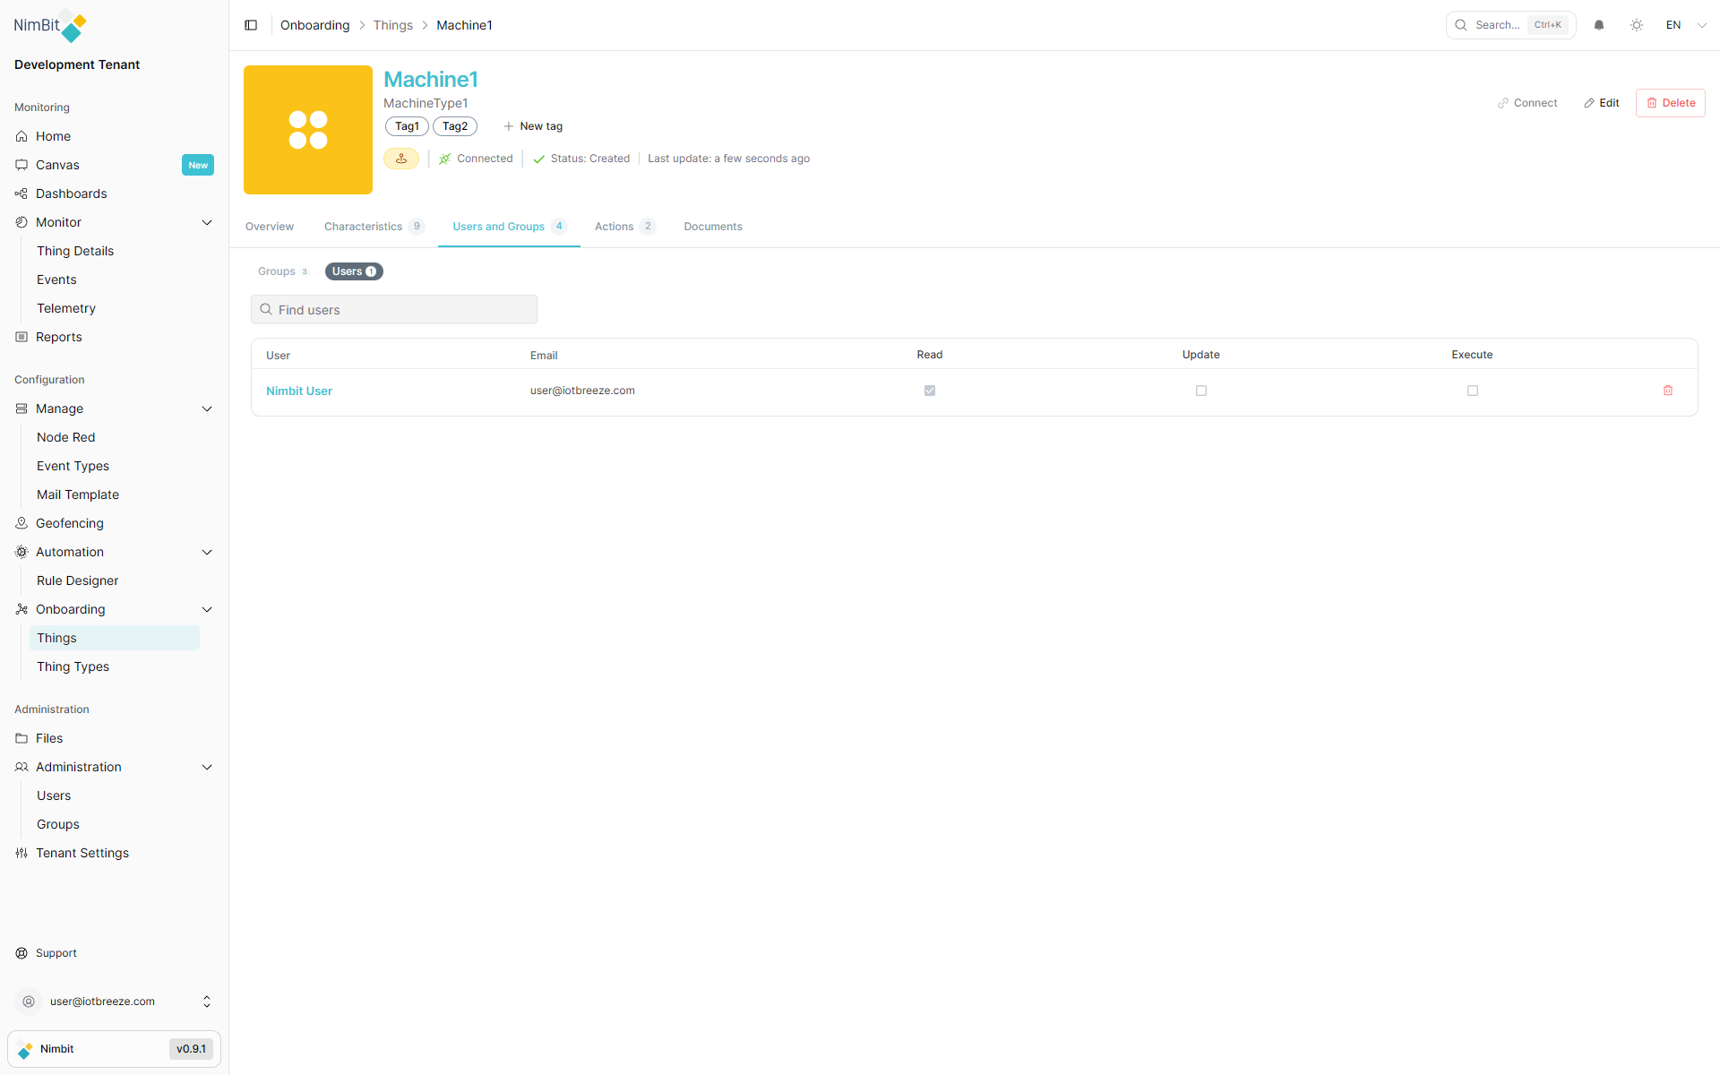Image resolution: width=1720 pixels, height=1075 pixels.
Task: Collapse the Administration menu group
Action: point(207,767)
